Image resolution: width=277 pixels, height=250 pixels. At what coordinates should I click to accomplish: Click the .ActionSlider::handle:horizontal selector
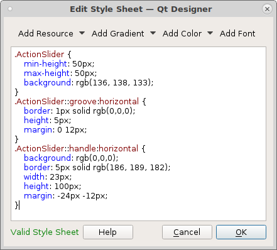point(76,149)
